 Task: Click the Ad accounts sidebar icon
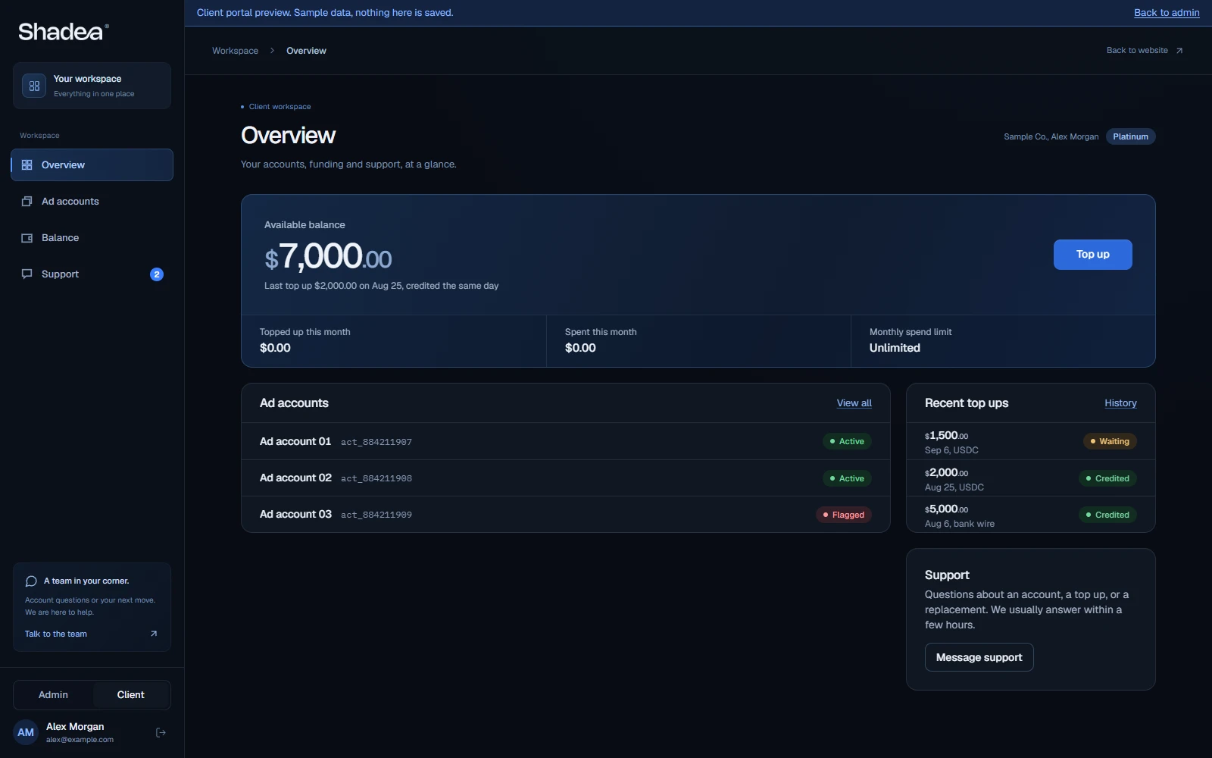click(27, 201)
